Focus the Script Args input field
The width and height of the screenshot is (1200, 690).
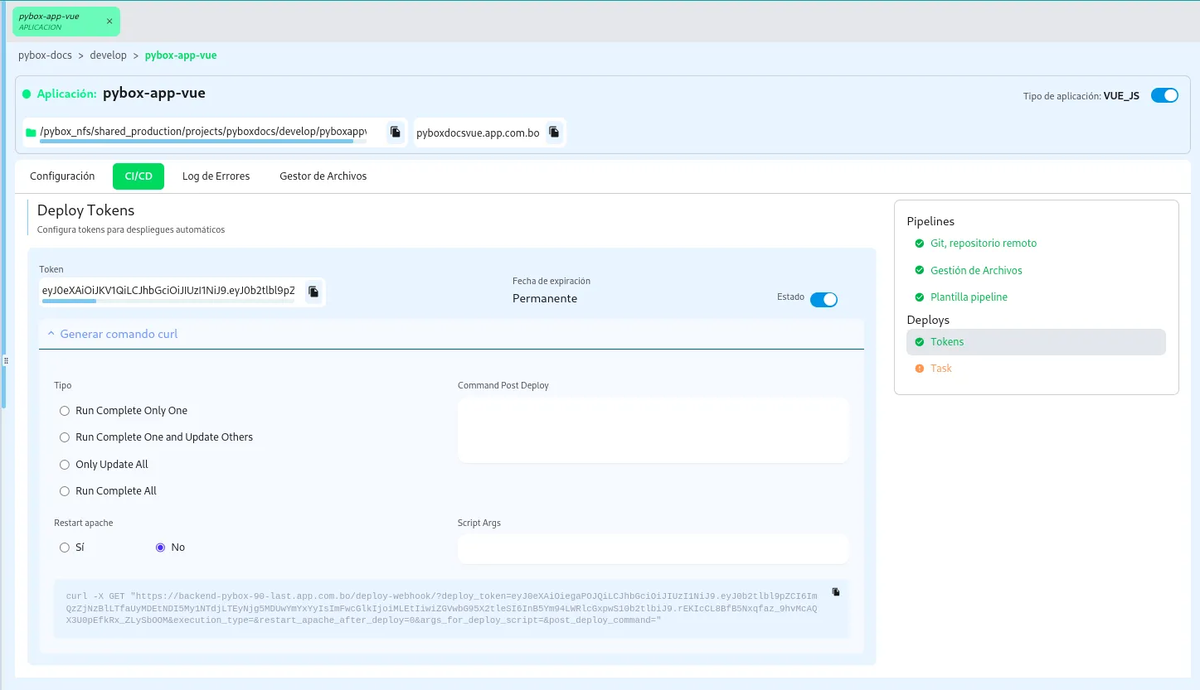tap(653, 548)
